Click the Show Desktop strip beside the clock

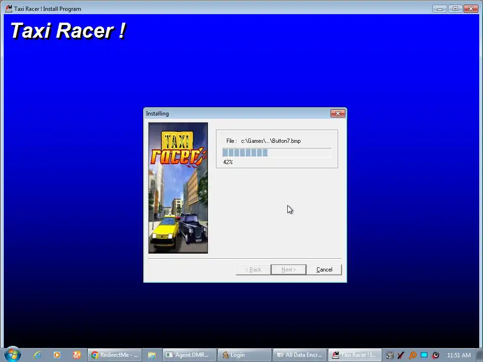coord(480,355)
